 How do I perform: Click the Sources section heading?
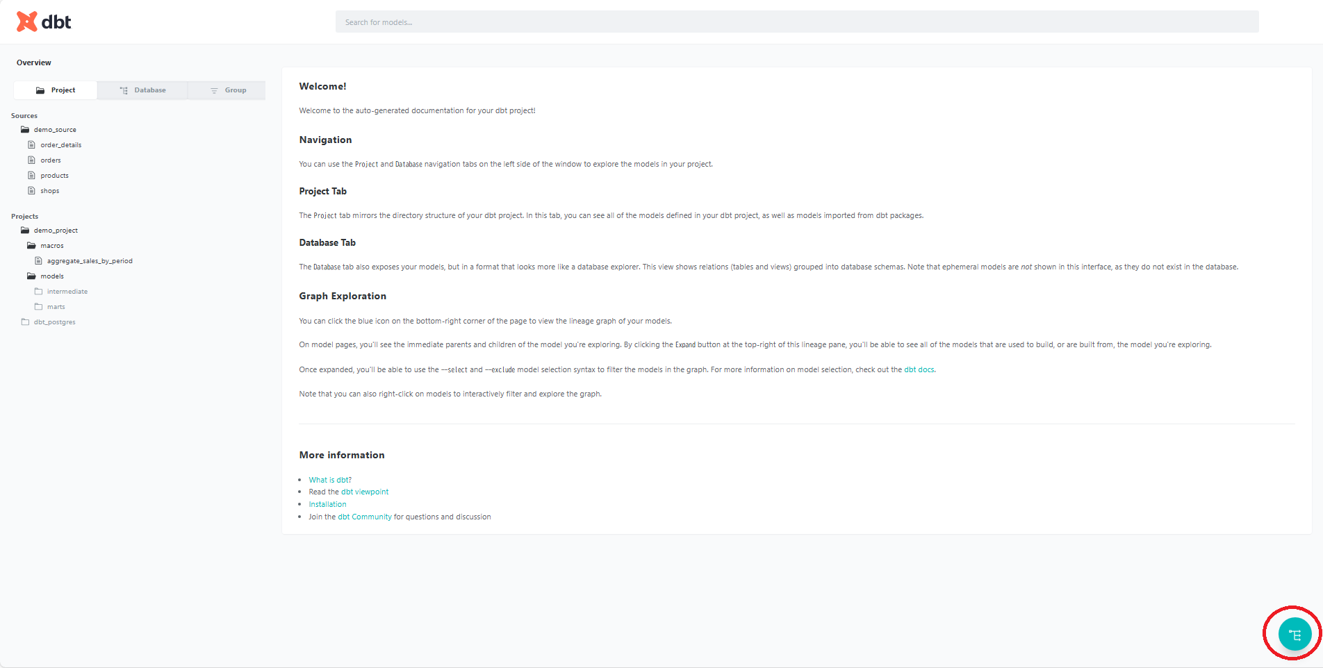coord(24,116)
